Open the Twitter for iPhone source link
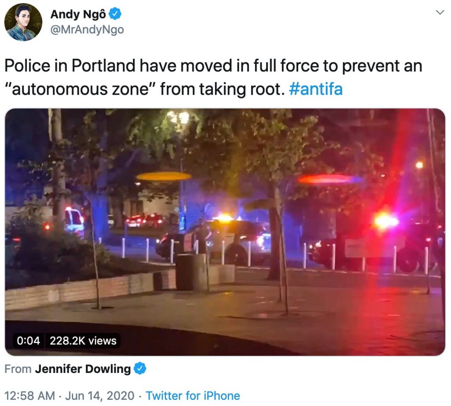 tap(193, 395)
